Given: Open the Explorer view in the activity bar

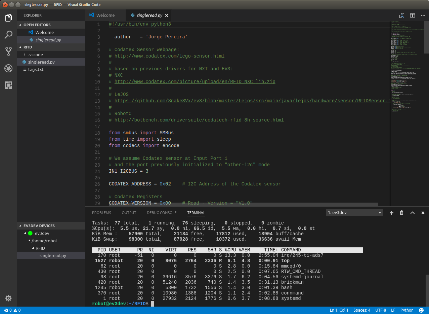Looking at the screenshot, I should (x=8, y=18).
